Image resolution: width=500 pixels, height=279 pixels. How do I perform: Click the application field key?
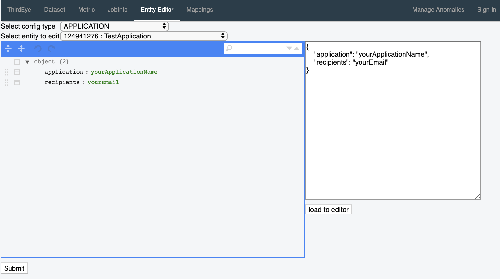[64, 72]
